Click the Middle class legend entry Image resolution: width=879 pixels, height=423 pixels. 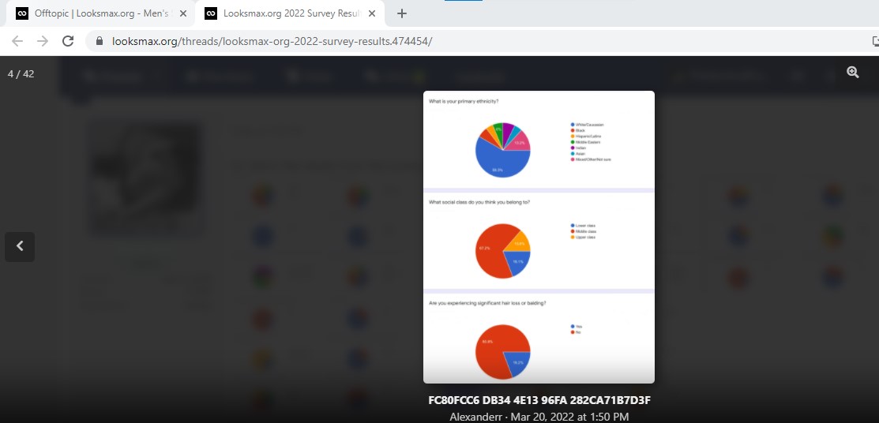[x=583, y=231]
